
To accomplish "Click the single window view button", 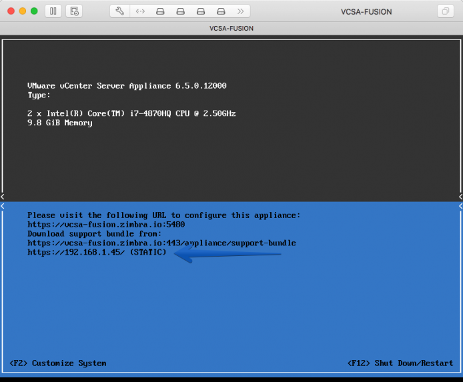I will coord(445,11).
